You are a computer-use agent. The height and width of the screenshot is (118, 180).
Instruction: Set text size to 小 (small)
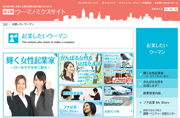[166, 9]
